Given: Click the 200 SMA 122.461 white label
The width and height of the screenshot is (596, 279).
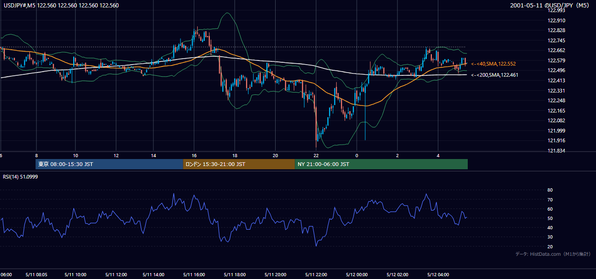Looking at the screenshot, I should point(494,75).
